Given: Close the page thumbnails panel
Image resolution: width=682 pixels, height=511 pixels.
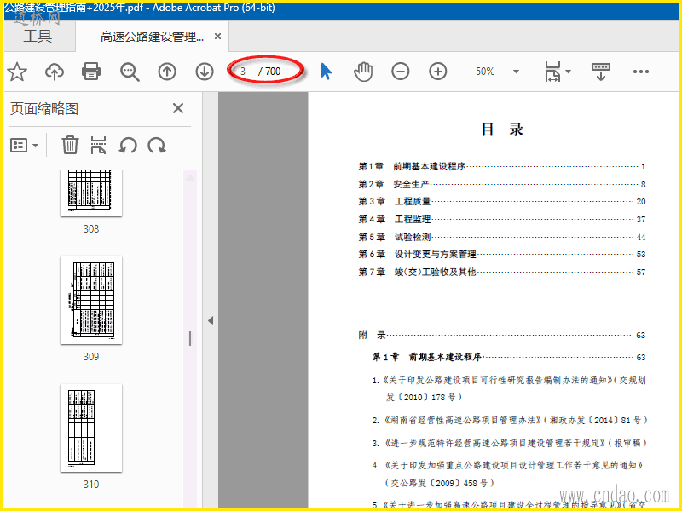Looking at the screenshot, I should point(178,108).
